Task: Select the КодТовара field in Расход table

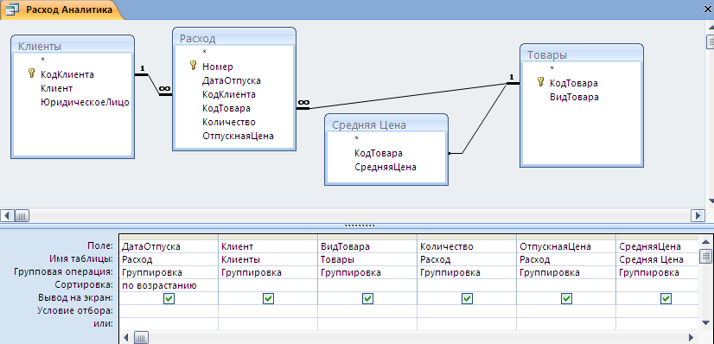Action: (226, 108)
